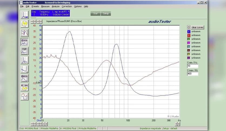Select dark brown curve marker
Screen dimensions: 226x131
pos(189,50)
